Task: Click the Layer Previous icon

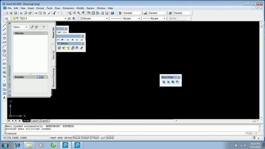Action: [74, 18]
